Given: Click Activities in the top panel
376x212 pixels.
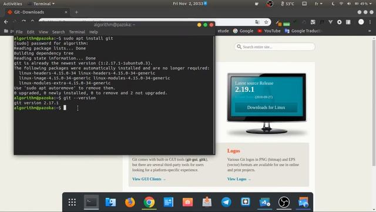Looking at the screenshot, I should tap(12, 4).
